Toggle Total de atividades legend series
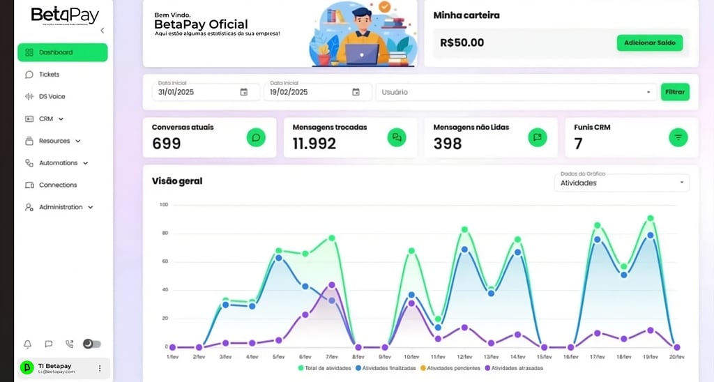 point(325,368)
